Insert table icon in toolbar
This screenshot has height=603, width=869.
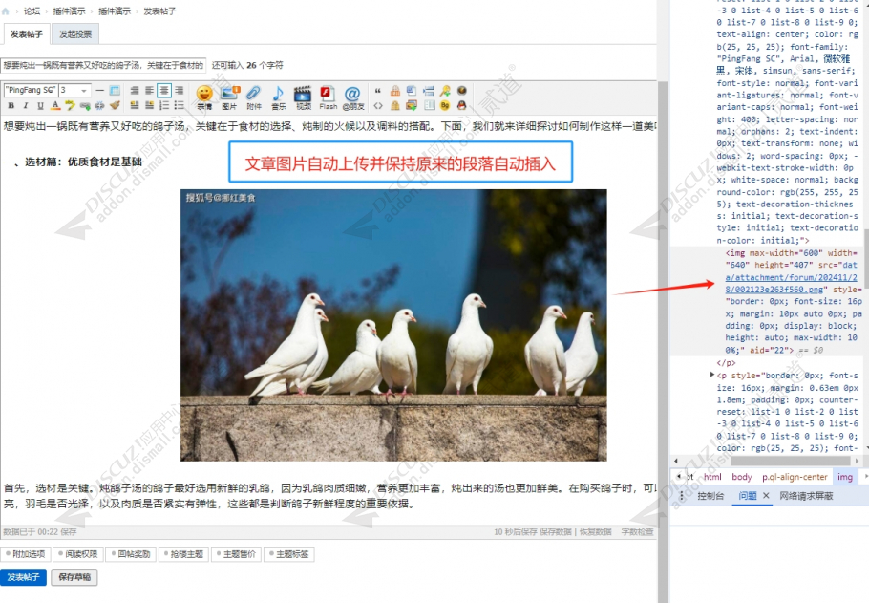115,90
